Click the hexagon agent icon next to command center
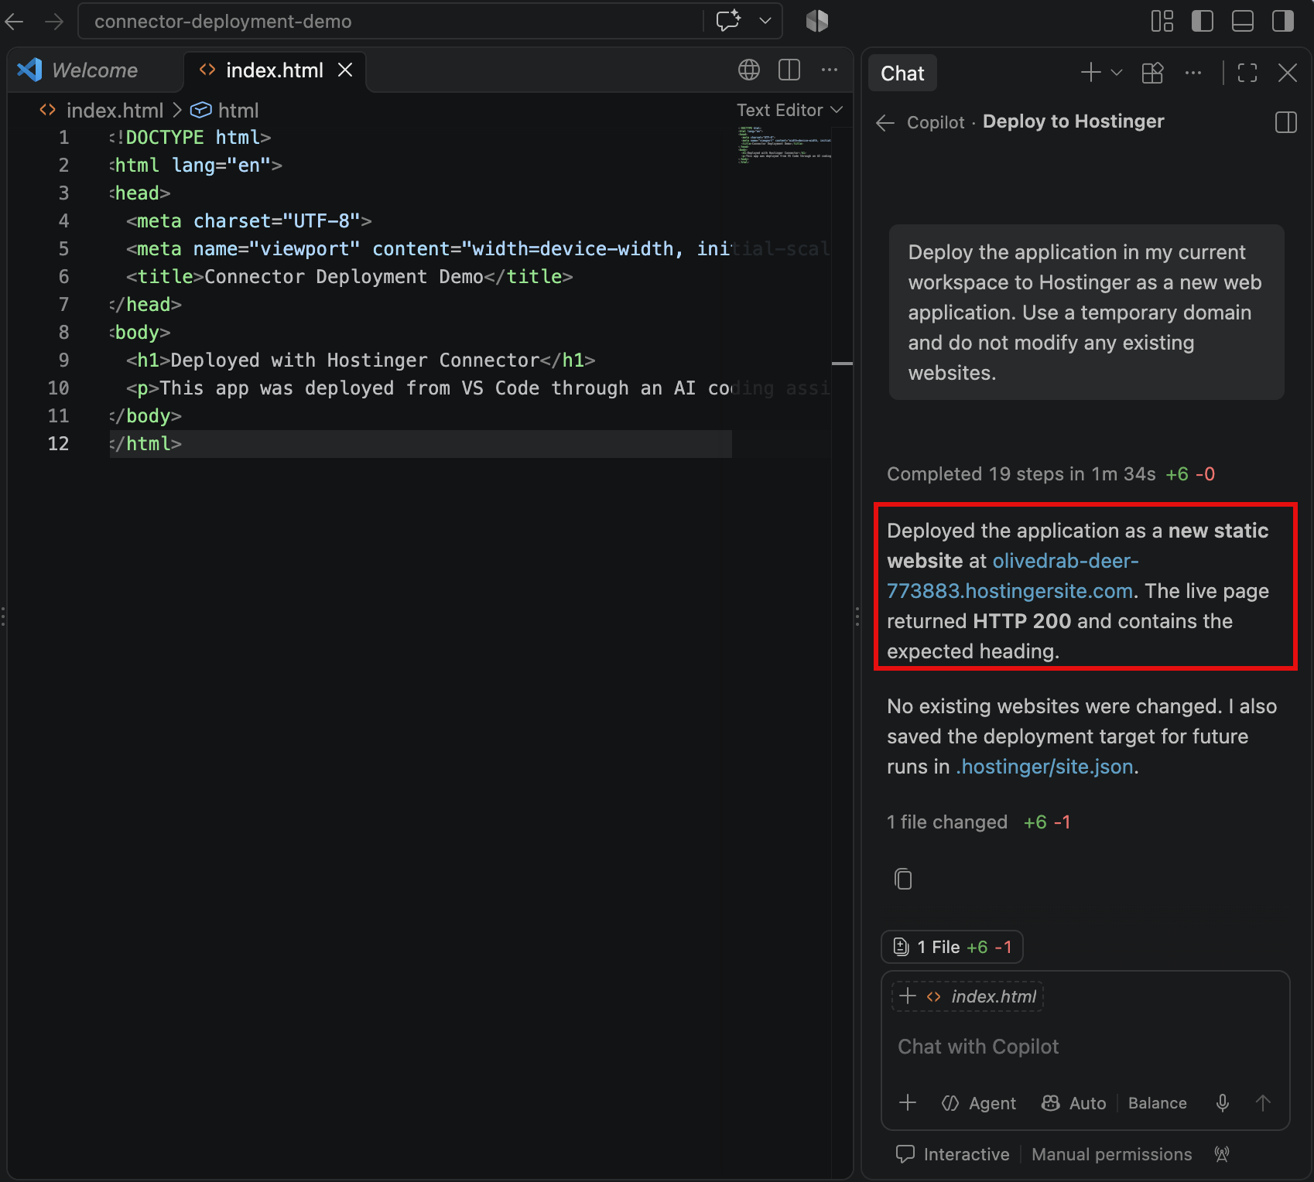1314x1182 pixels. pos(817,21)
